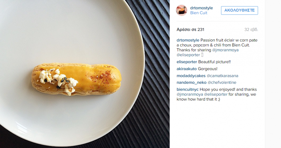Click the éclair photo on the plate
This screenshot has height=148, width=281.
pyautogui.click(x=76, y=79)
